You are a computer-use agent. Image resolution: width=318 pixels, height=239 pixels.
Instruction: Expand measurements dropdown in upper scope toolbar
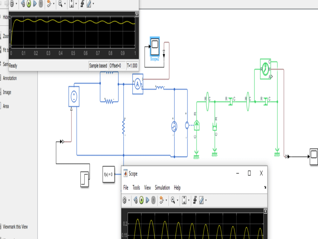93,4
